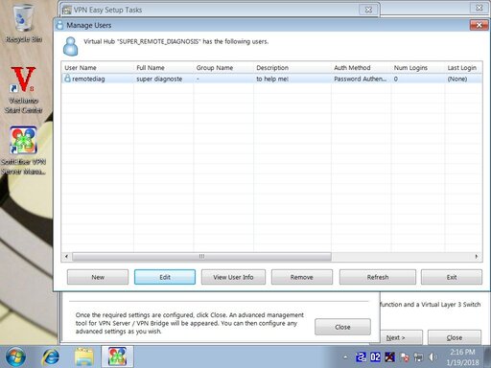
Task: Click 'to help me!' description cell
Action: tap(272, 79)
